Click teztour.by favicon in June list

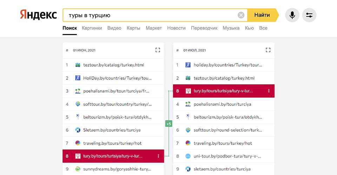click(78, 65)
